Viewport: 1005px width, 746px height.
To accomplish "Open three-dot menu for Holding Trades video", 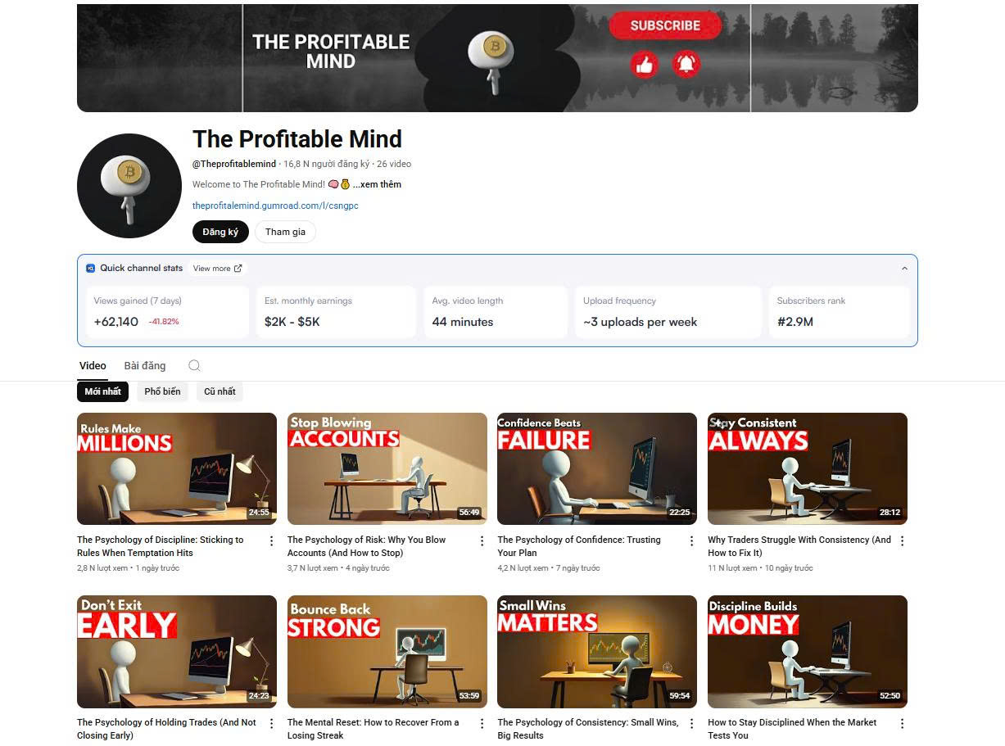I will [272, 724].
